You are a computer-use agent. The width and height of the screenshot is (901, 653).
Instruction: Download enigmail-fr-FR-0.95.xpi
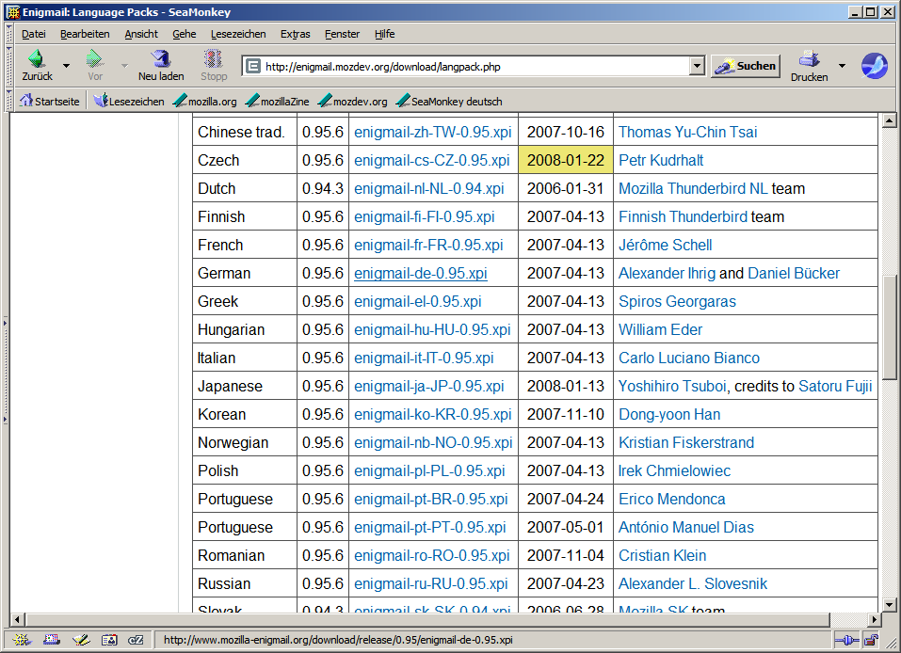(428, 246)
